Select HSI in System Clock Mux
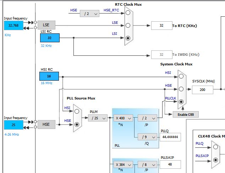 coord(181,76)
